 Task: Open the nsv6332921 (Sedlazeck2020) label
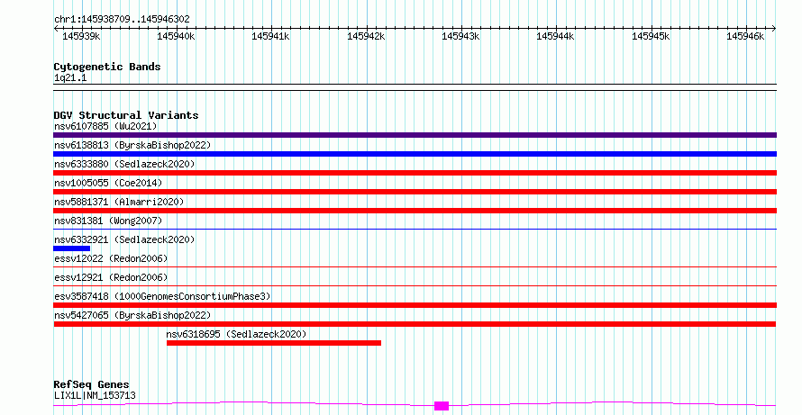[124, 239]
